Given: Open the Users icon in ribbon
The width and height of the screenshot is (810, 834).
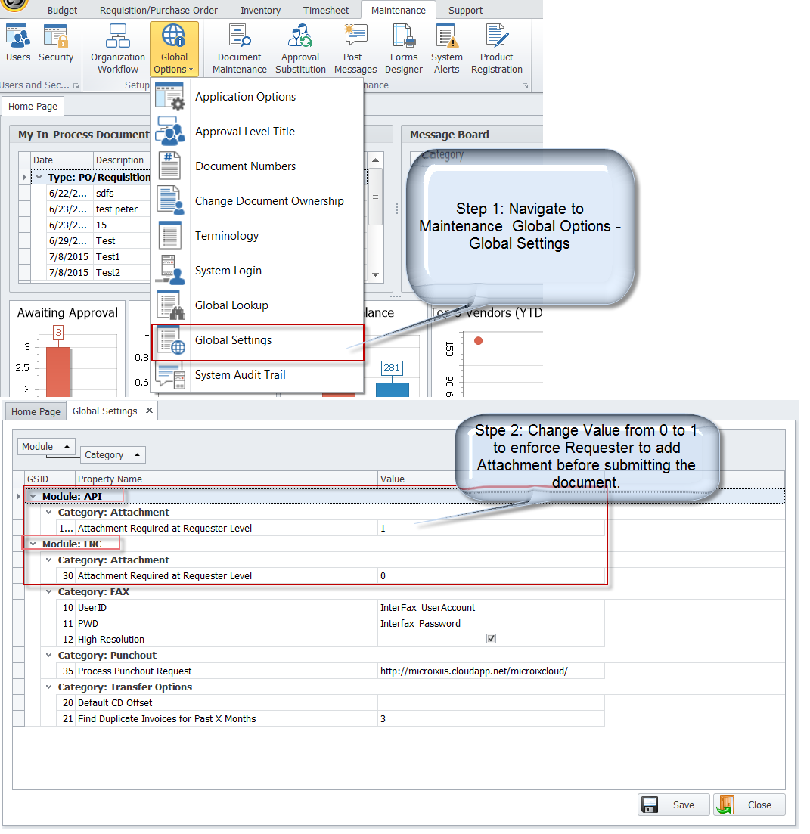Looking at the screenshot, I should [x=17, y=44].
